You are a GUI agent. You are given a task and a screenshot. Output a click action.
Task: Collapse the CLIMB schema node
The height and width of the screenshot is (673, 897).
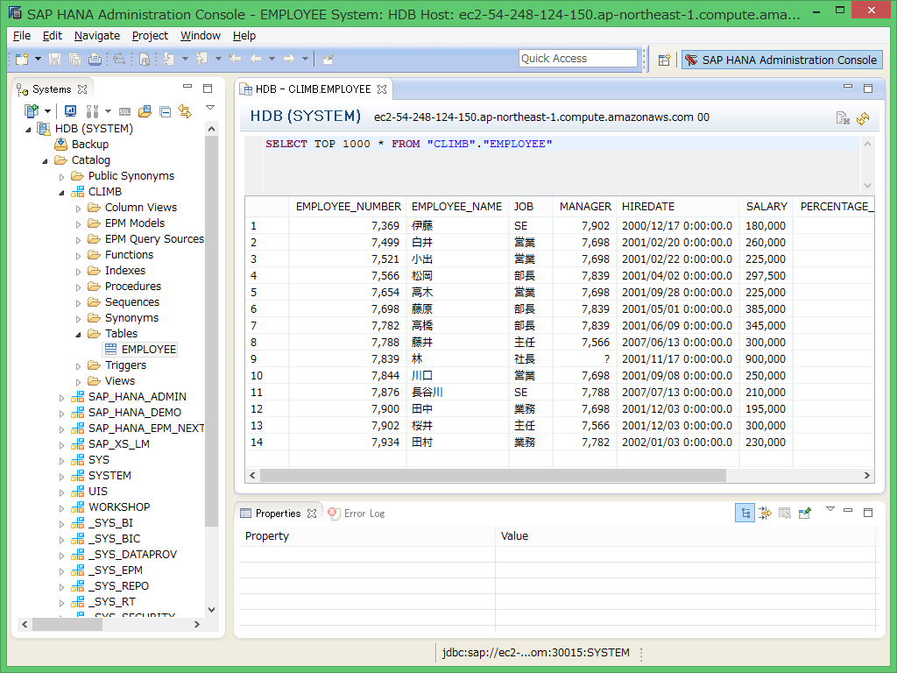61,192
